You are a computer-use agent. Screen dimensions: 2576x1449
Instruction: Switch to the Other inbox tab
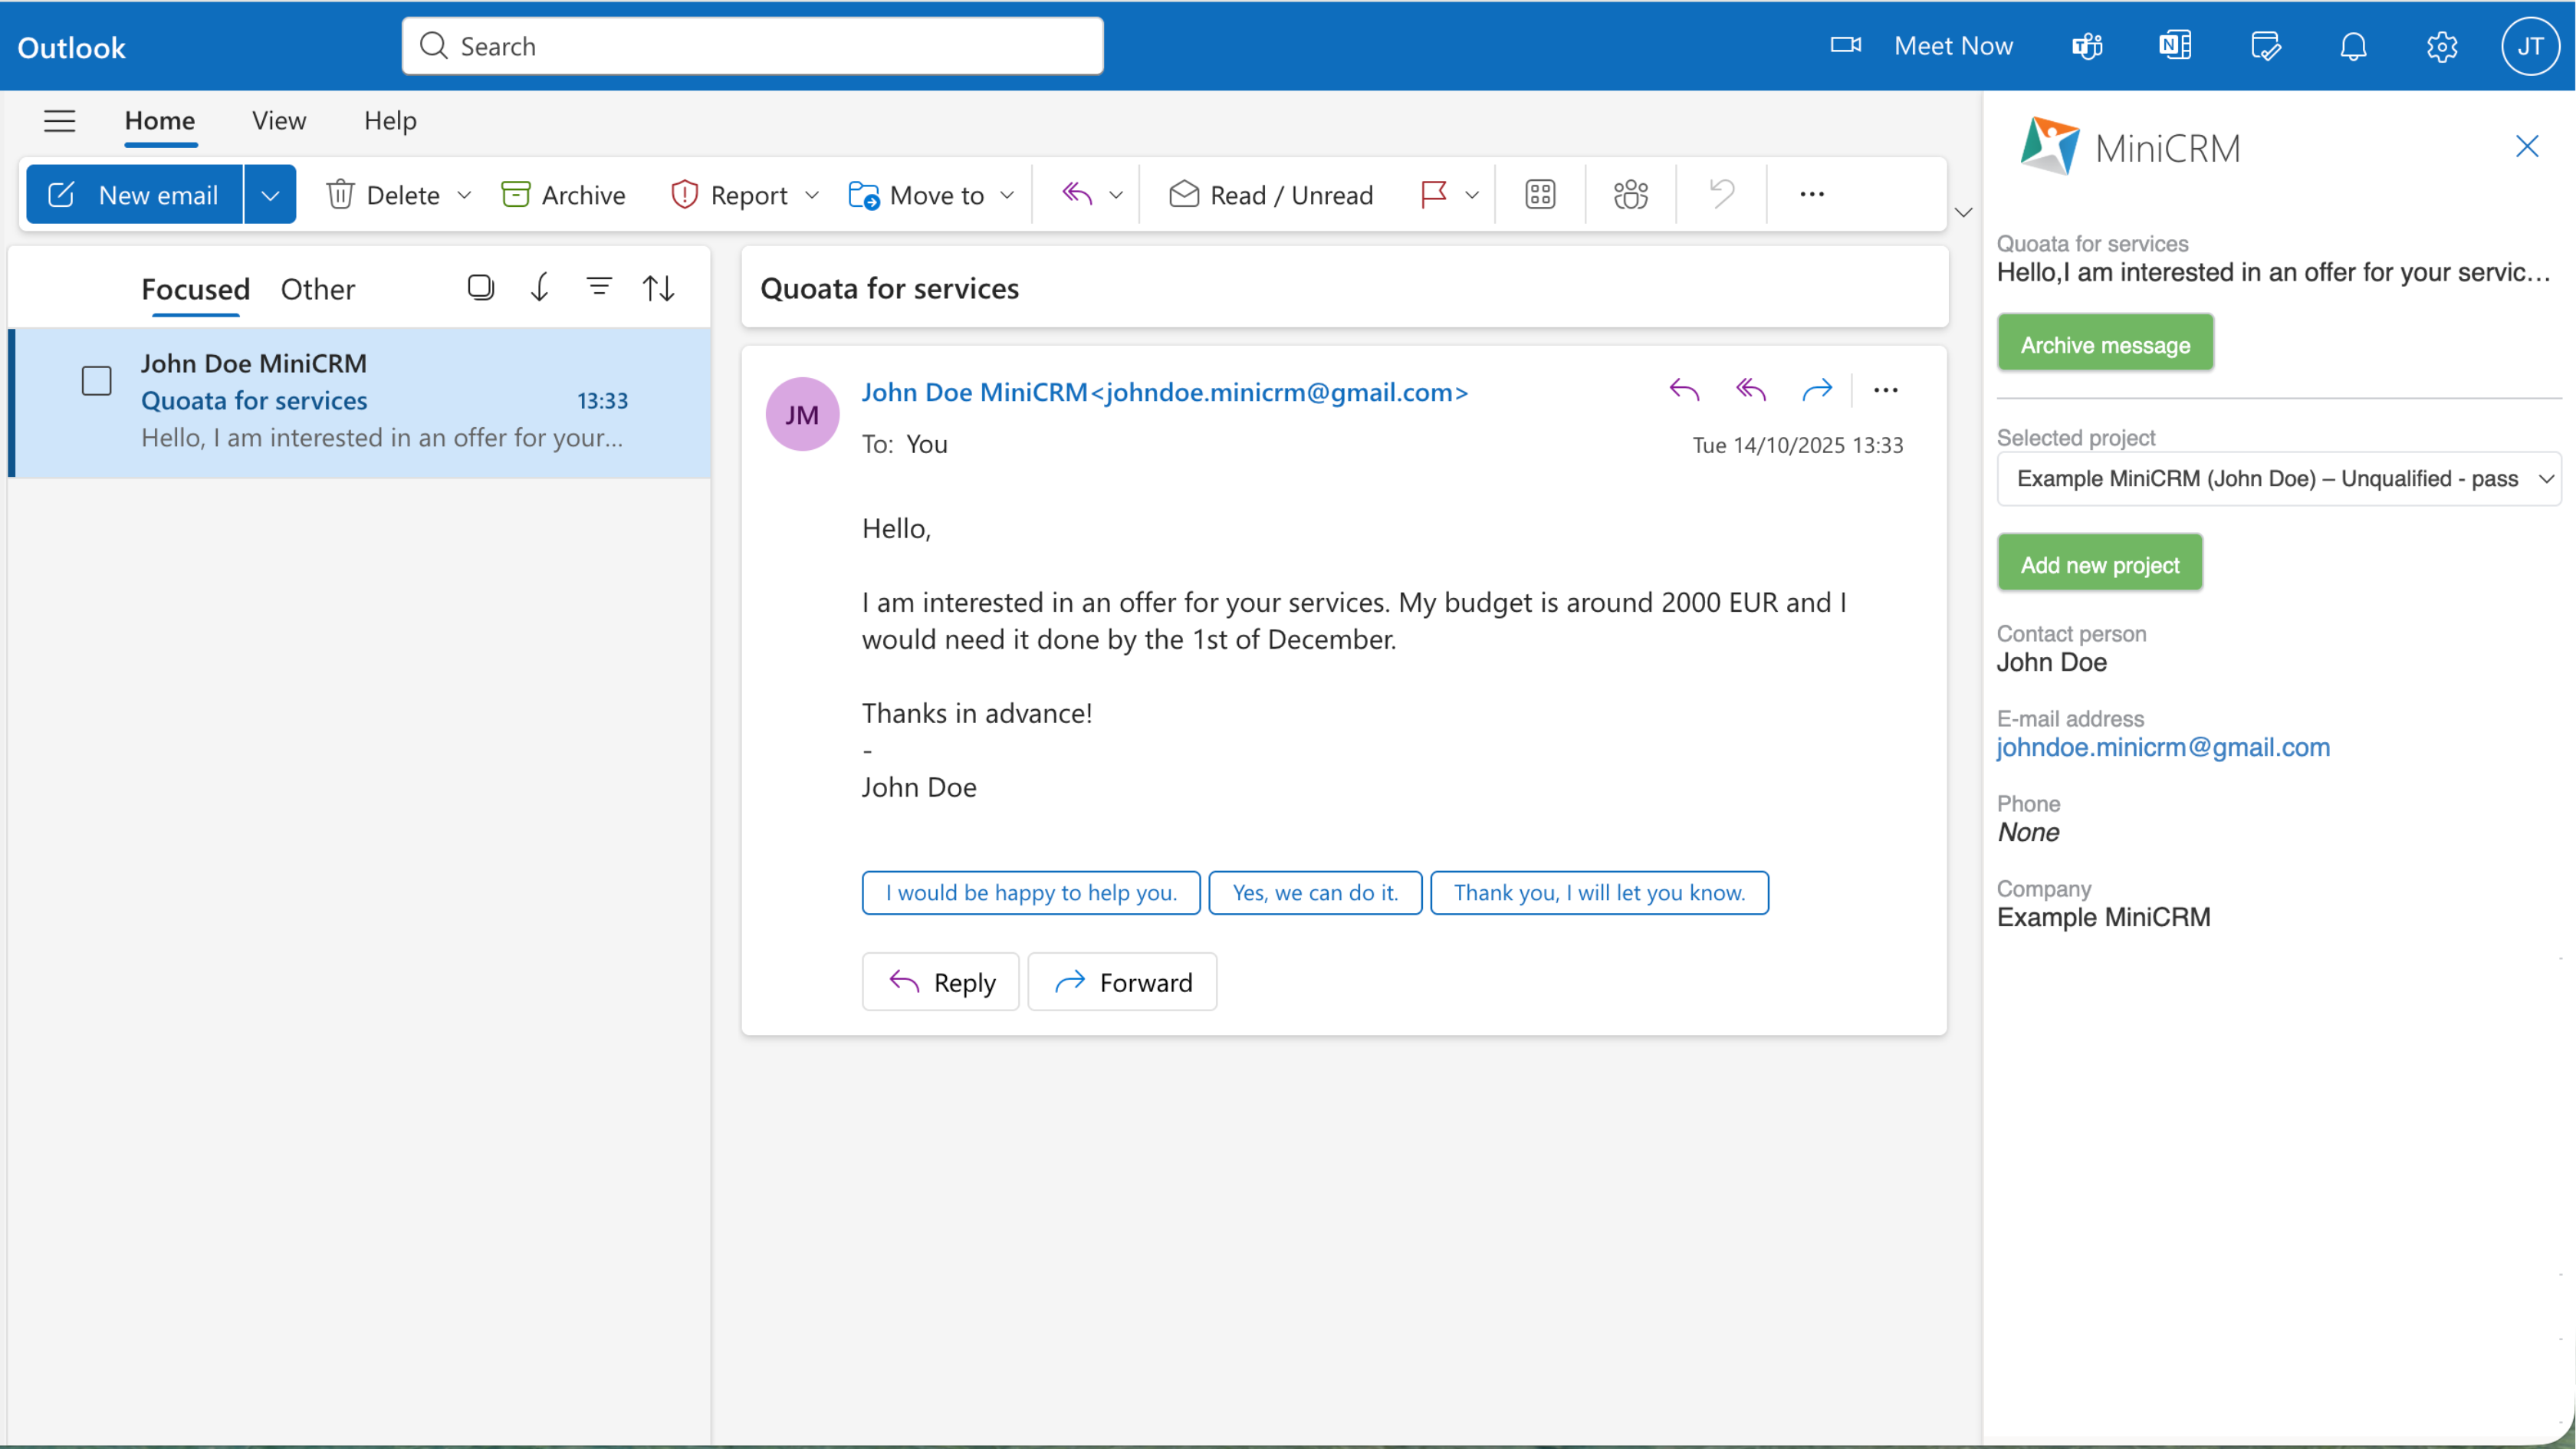pos(317,289)
